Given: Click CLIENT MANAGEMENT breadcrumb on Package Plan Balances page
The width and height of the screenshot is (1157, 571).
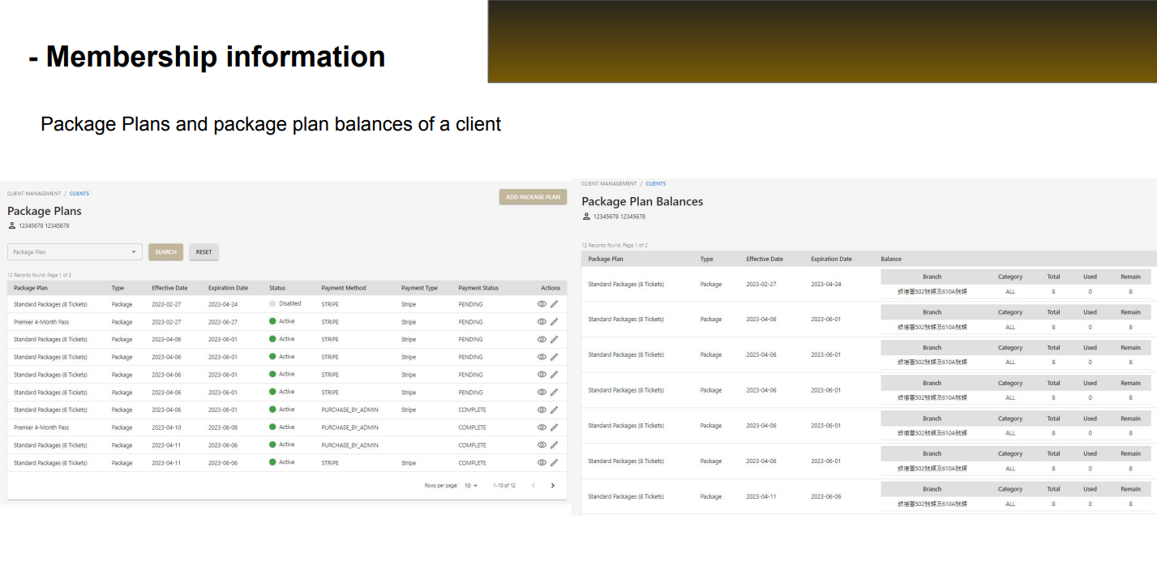Looking at the screenshot, I should pos(609,184).
